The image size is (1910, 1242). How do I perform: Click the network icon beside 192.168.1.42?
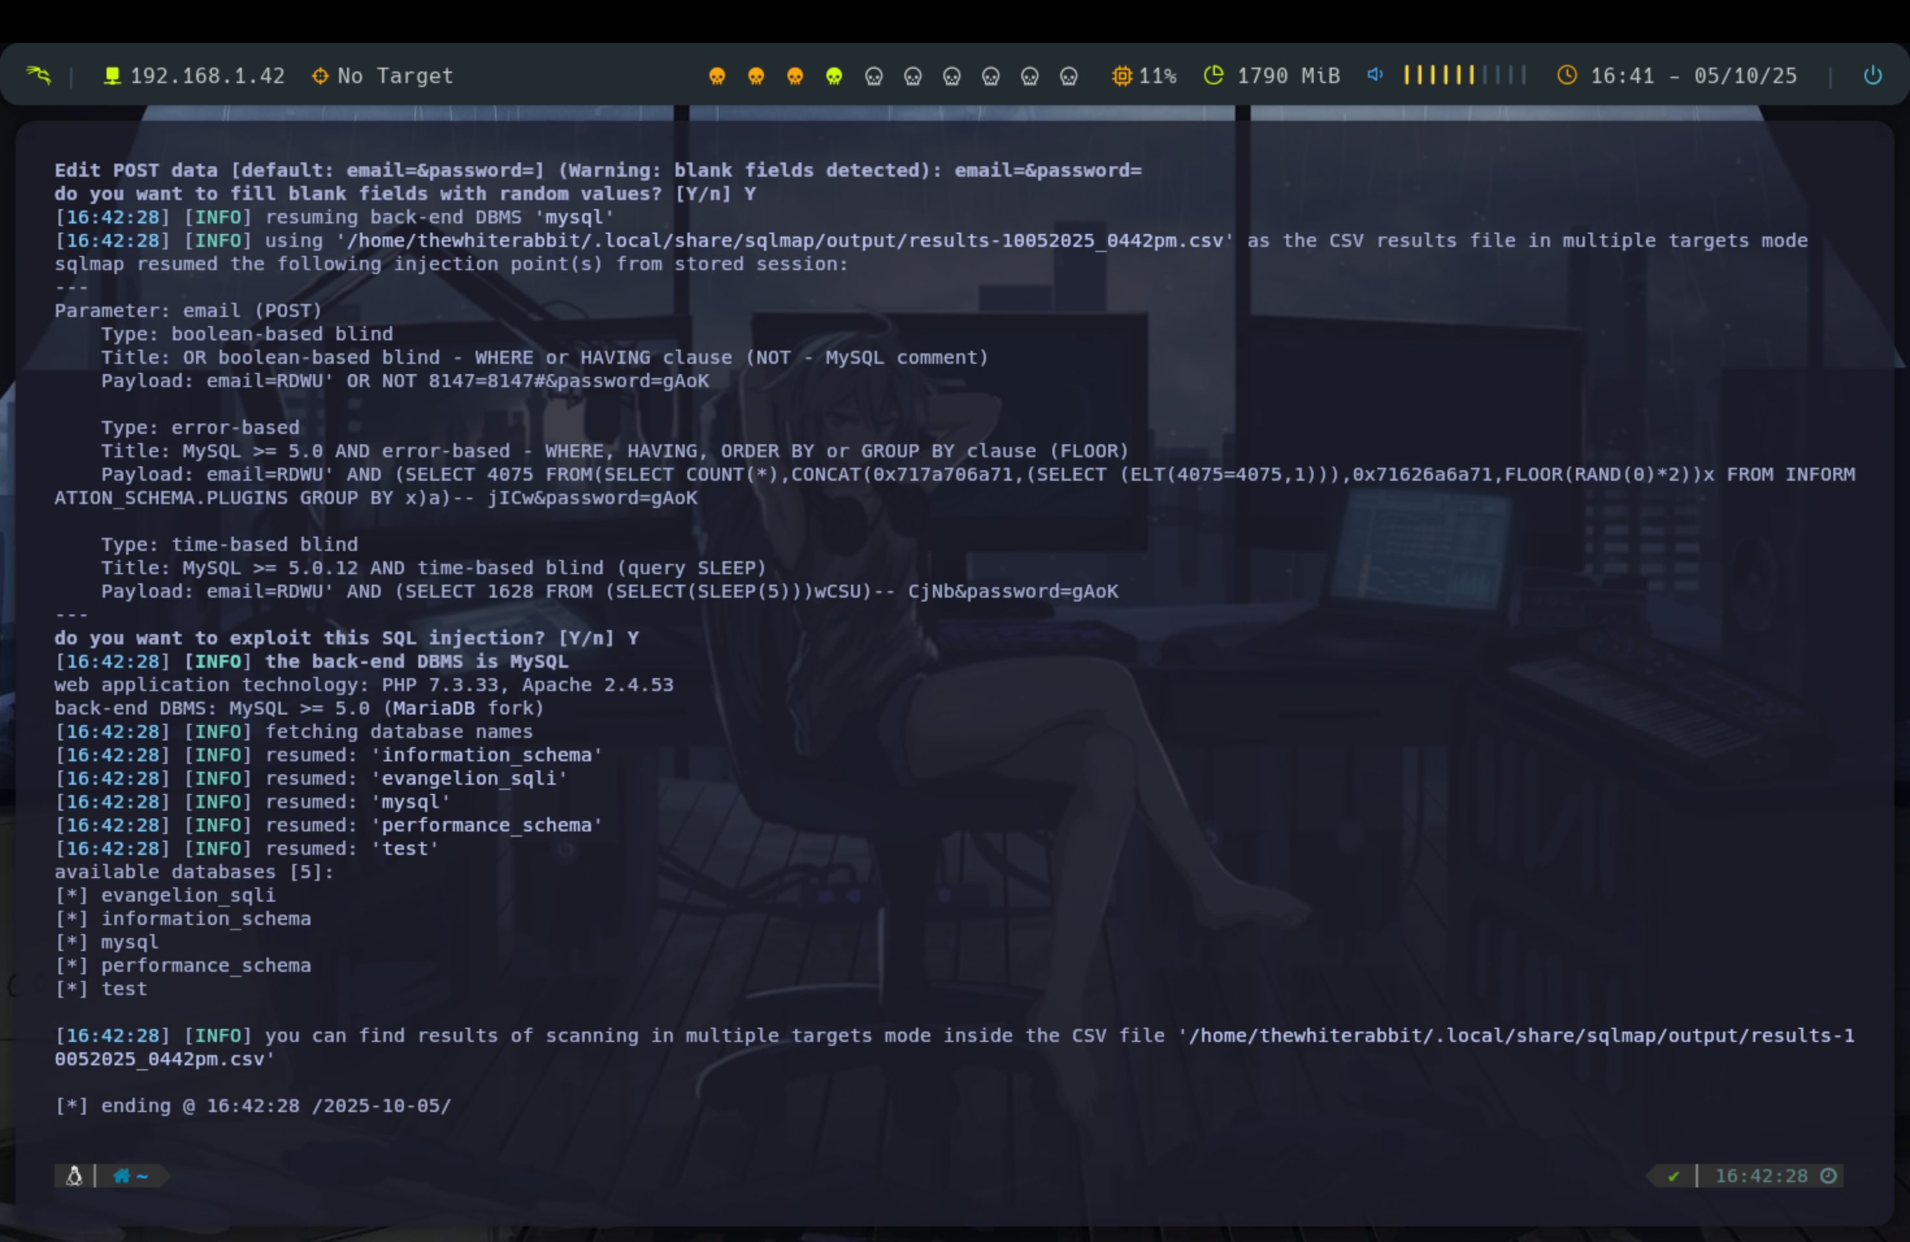[x=112, y=75]
